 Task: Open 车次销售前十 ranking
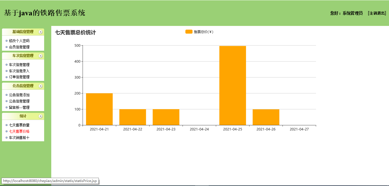pyautogui.click(x=19, y=138)
